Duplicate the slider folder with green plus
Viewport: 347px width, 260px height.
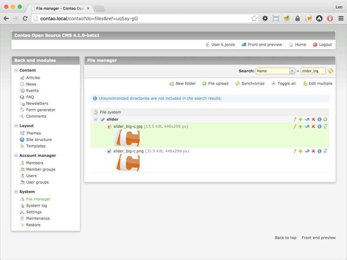tap(300, 120)
